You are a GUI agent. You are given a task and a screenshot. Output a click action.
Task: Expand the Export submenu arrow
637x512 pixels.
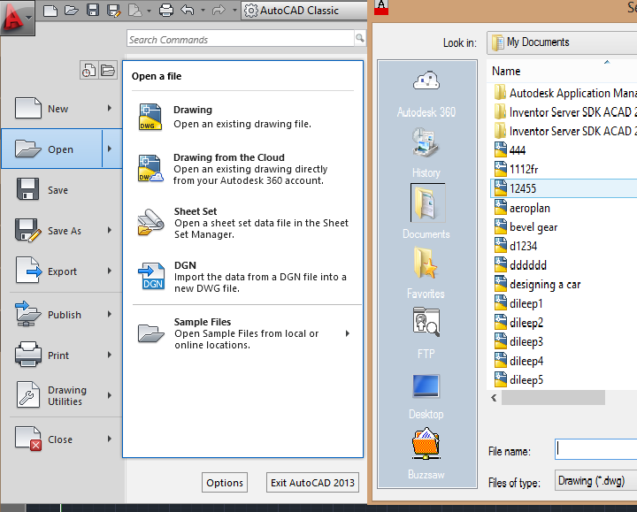[110, 271]
